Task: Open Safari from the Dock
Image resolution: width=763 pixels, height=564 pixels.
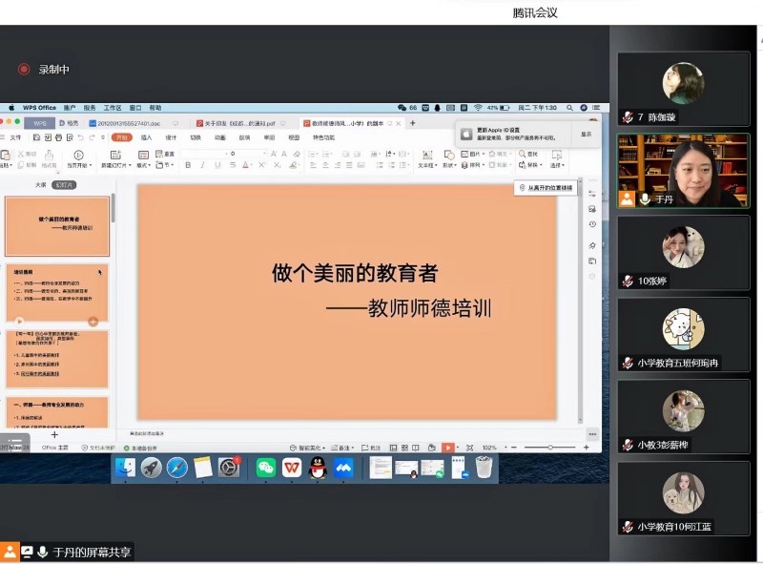Action: 177,468
